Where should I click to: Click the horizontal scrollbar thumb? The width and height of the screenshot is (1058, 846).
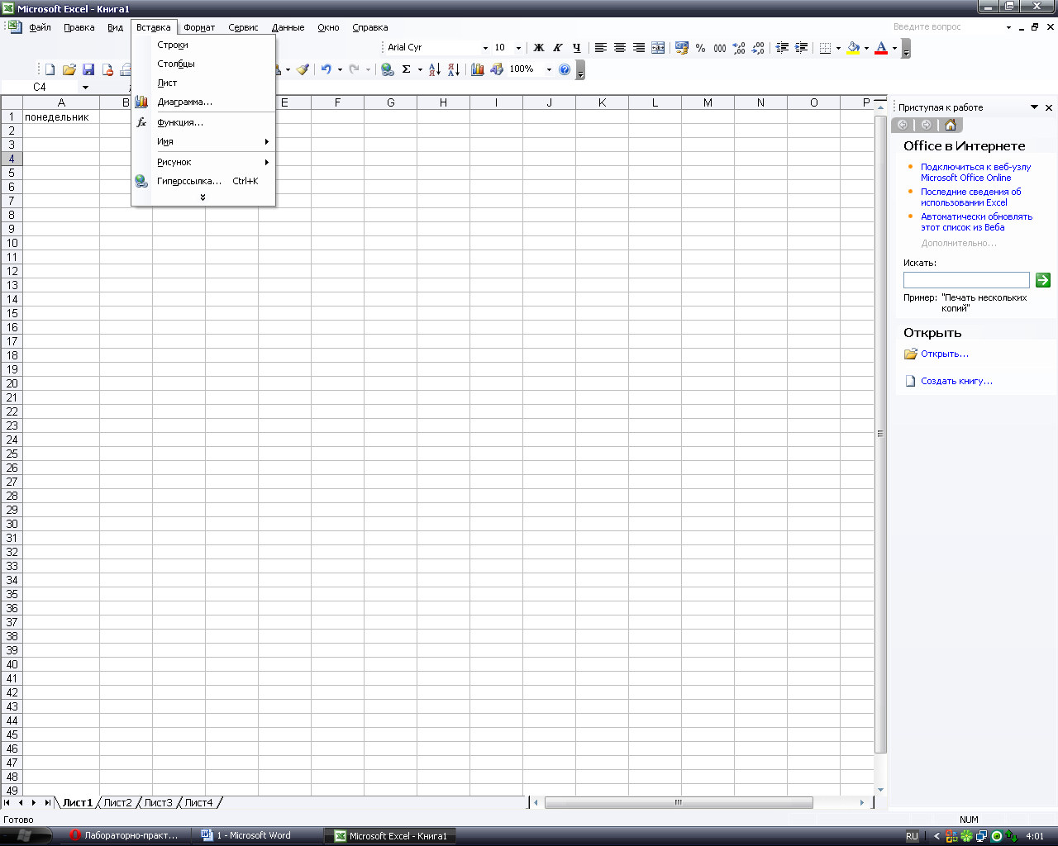click(679, 802)
